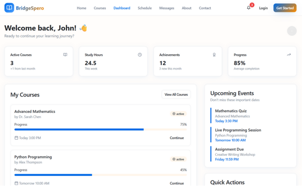Go to the Home menu item
The image size is (302, 194).
pyautogui.click(x=81, y=8)
